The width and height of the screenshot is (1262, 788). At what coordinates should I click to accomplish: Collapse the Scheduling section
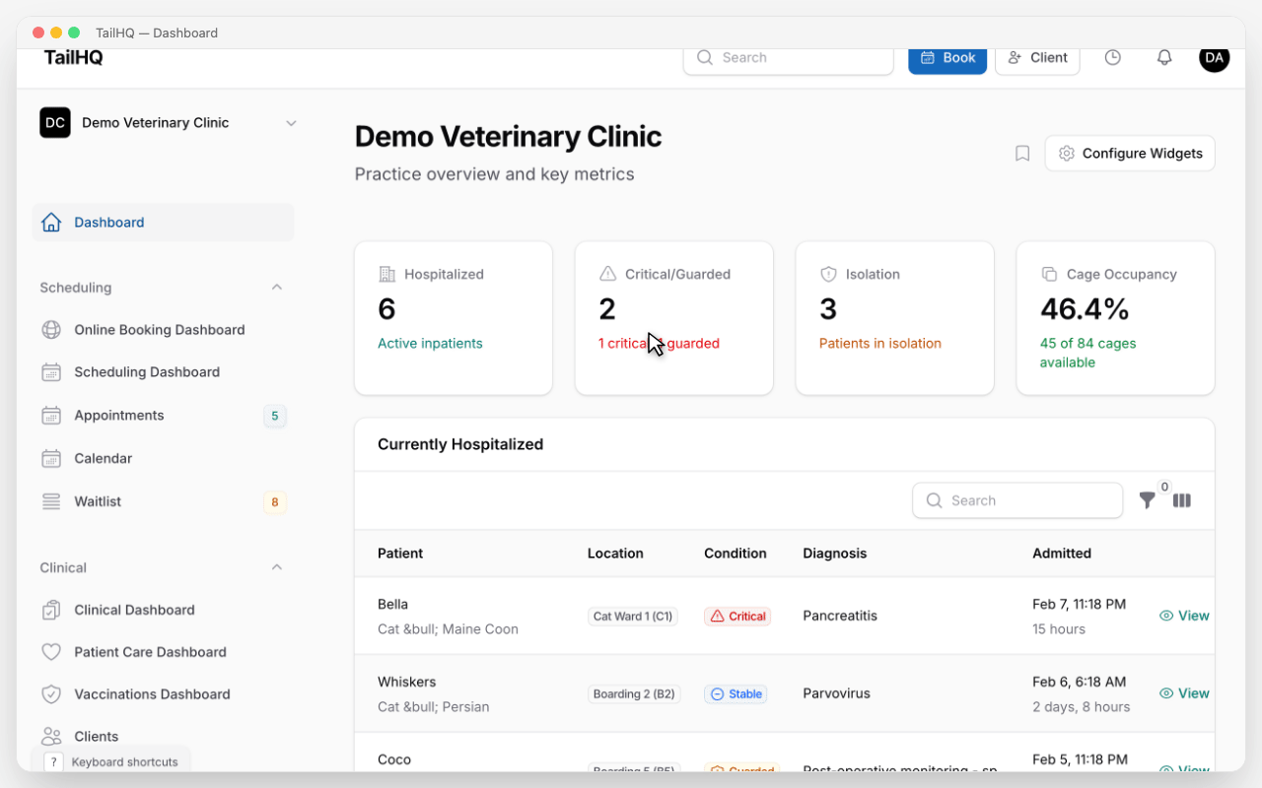pyautogui.click(x=276, y=287)
